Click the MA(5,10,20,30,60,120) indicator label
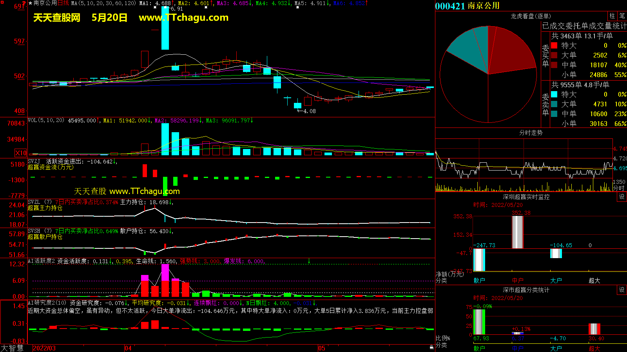627x352 pixels. [103, 3]
